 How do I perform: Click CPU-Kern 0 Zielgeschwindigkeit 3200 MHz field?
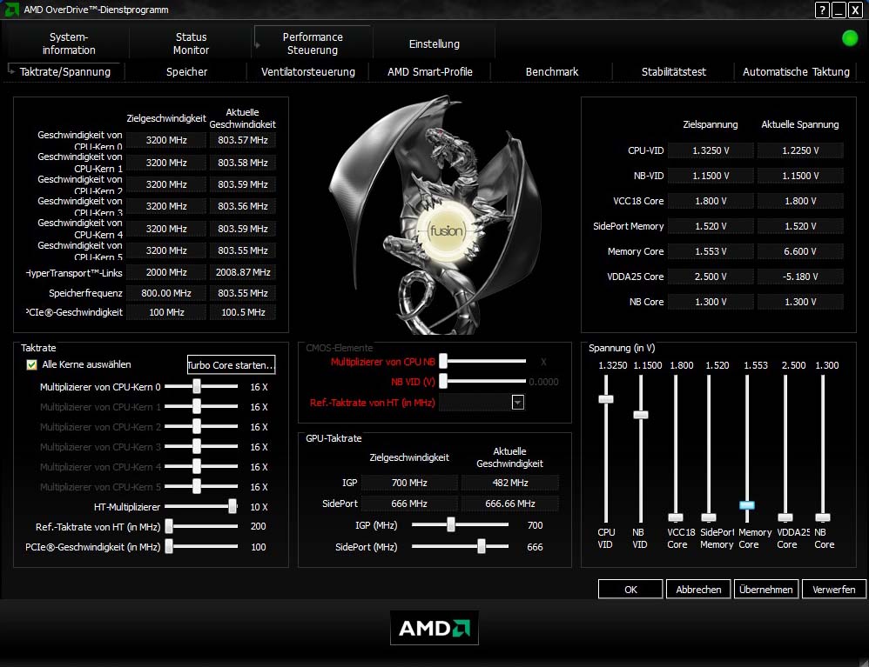coord(166,140)
